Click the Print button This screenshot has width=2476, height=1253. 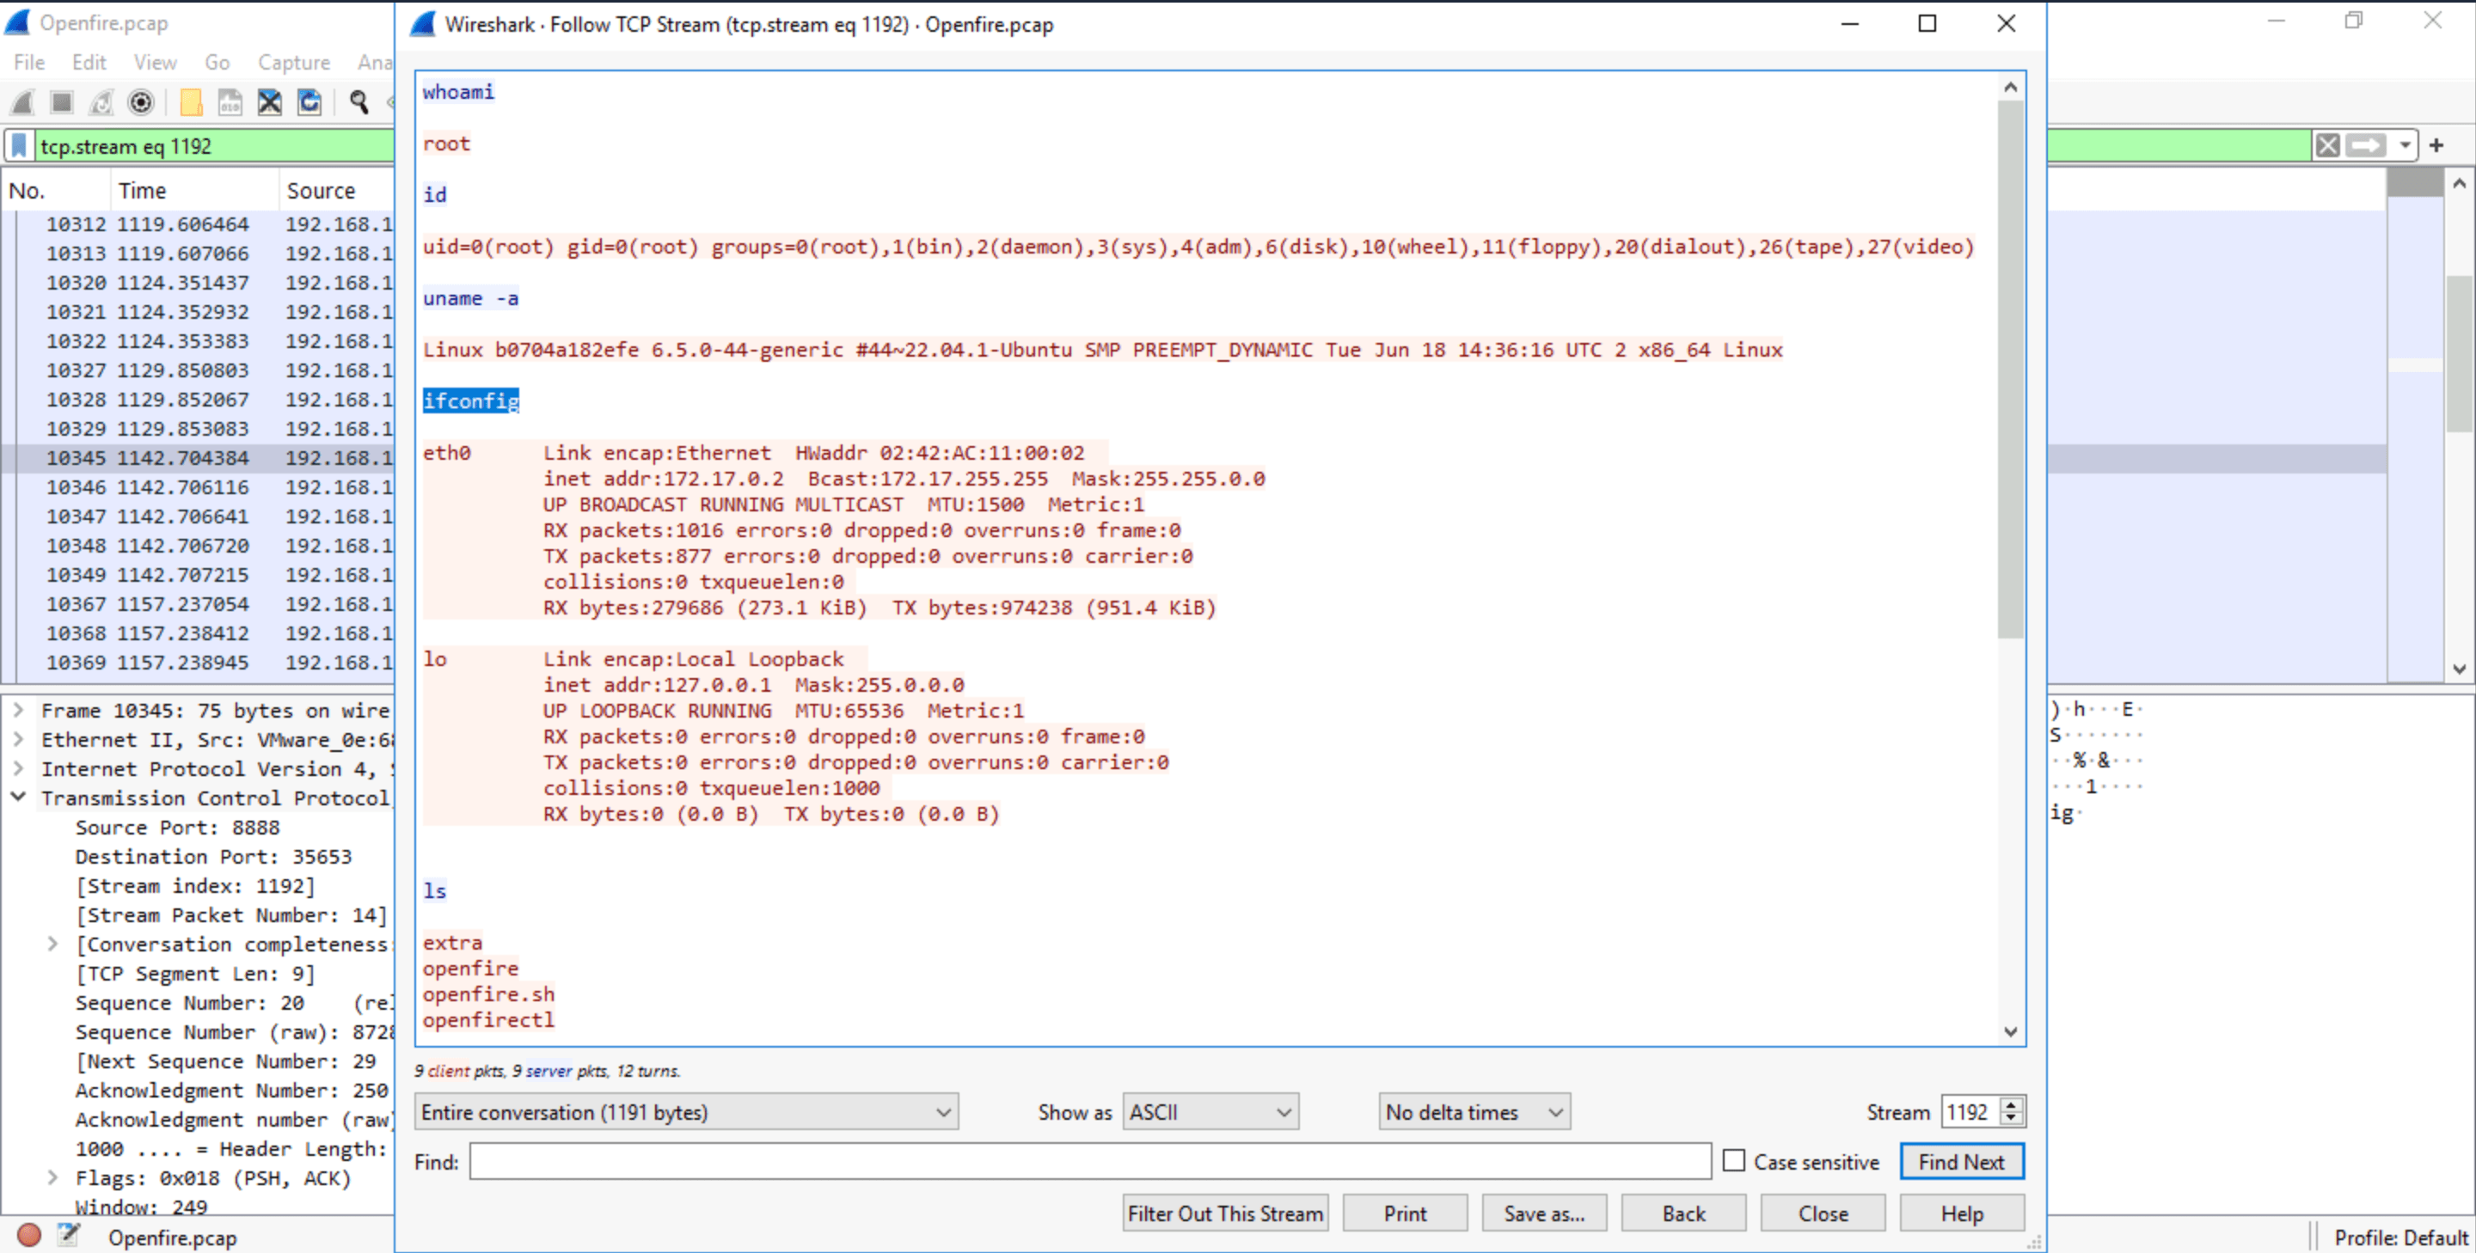click(x=1406, y=1213)
